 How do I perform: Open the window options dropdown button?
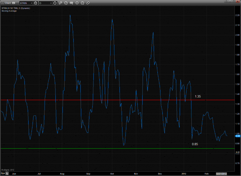click(x=226, y=1)
